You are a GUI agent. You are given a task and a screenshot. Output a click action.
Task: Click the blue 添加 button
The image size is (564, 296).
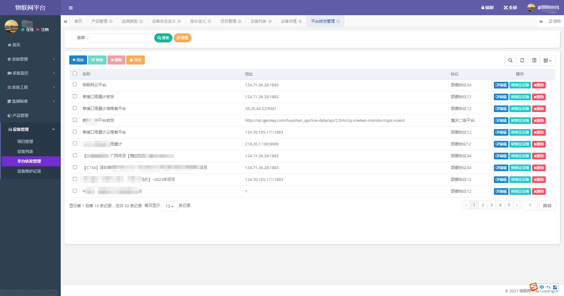coord(78,60)
